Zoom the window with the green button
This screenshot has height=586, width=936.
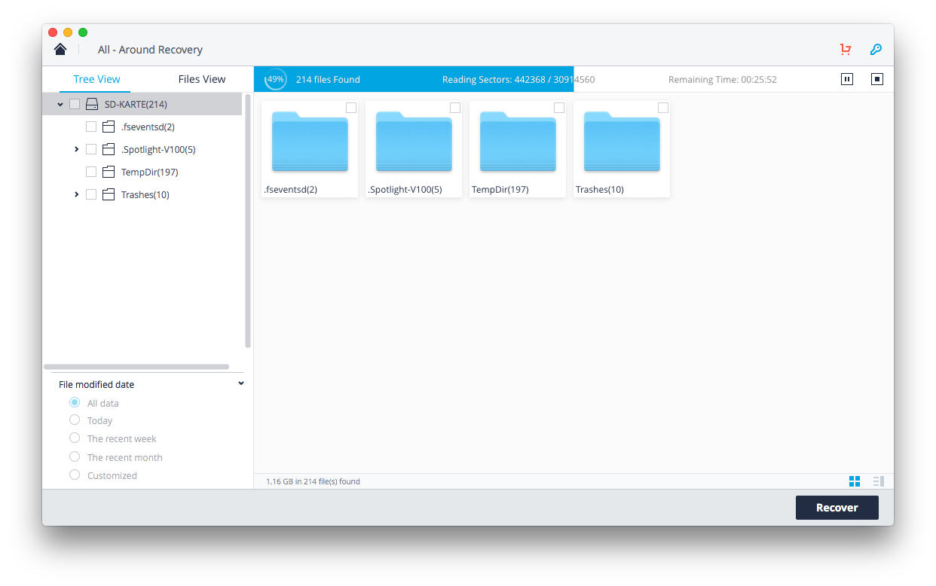[83, 32]
